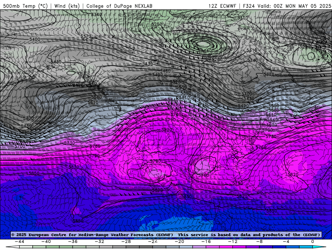Click the -20 color scale label

point(179,242)
